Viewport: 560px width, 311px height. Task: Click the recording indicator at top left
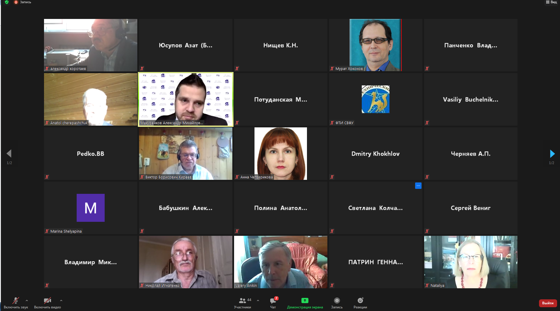[23, 2]
